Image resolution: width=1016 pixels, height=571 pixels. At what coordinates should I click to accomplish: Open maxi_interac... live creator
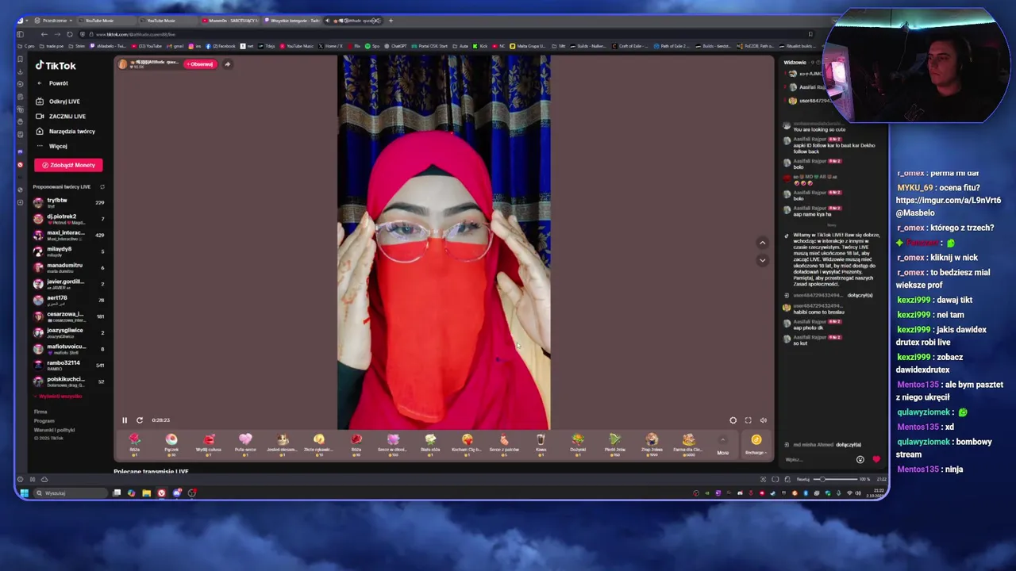[x=68, y=235]
